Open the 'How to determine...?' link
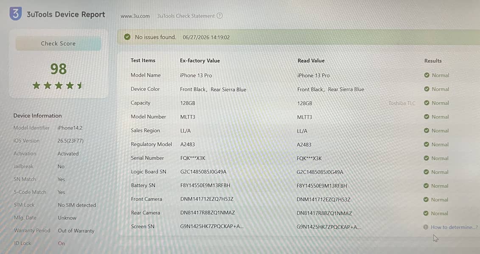 454,227
